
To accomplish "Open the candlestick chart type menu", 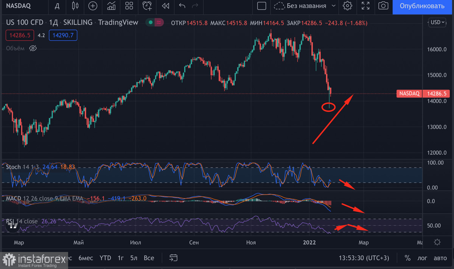I will [x=75, y=6].
